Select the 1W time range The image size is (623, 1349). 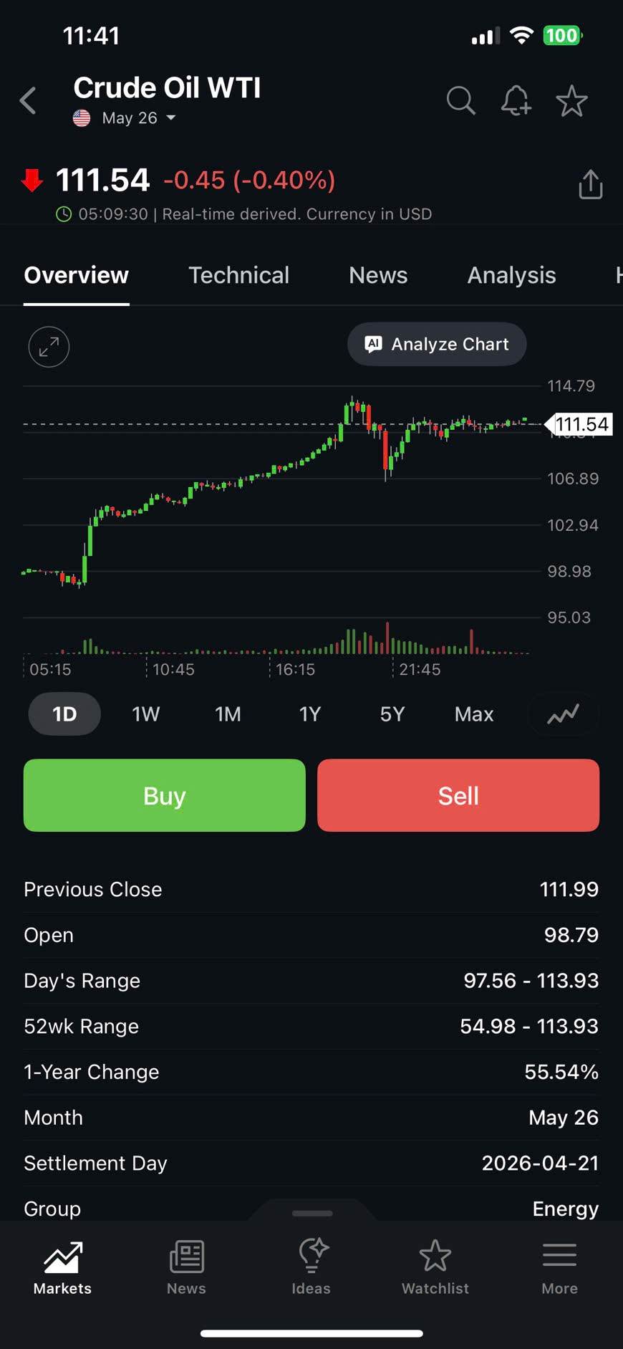tap(146, 714)
